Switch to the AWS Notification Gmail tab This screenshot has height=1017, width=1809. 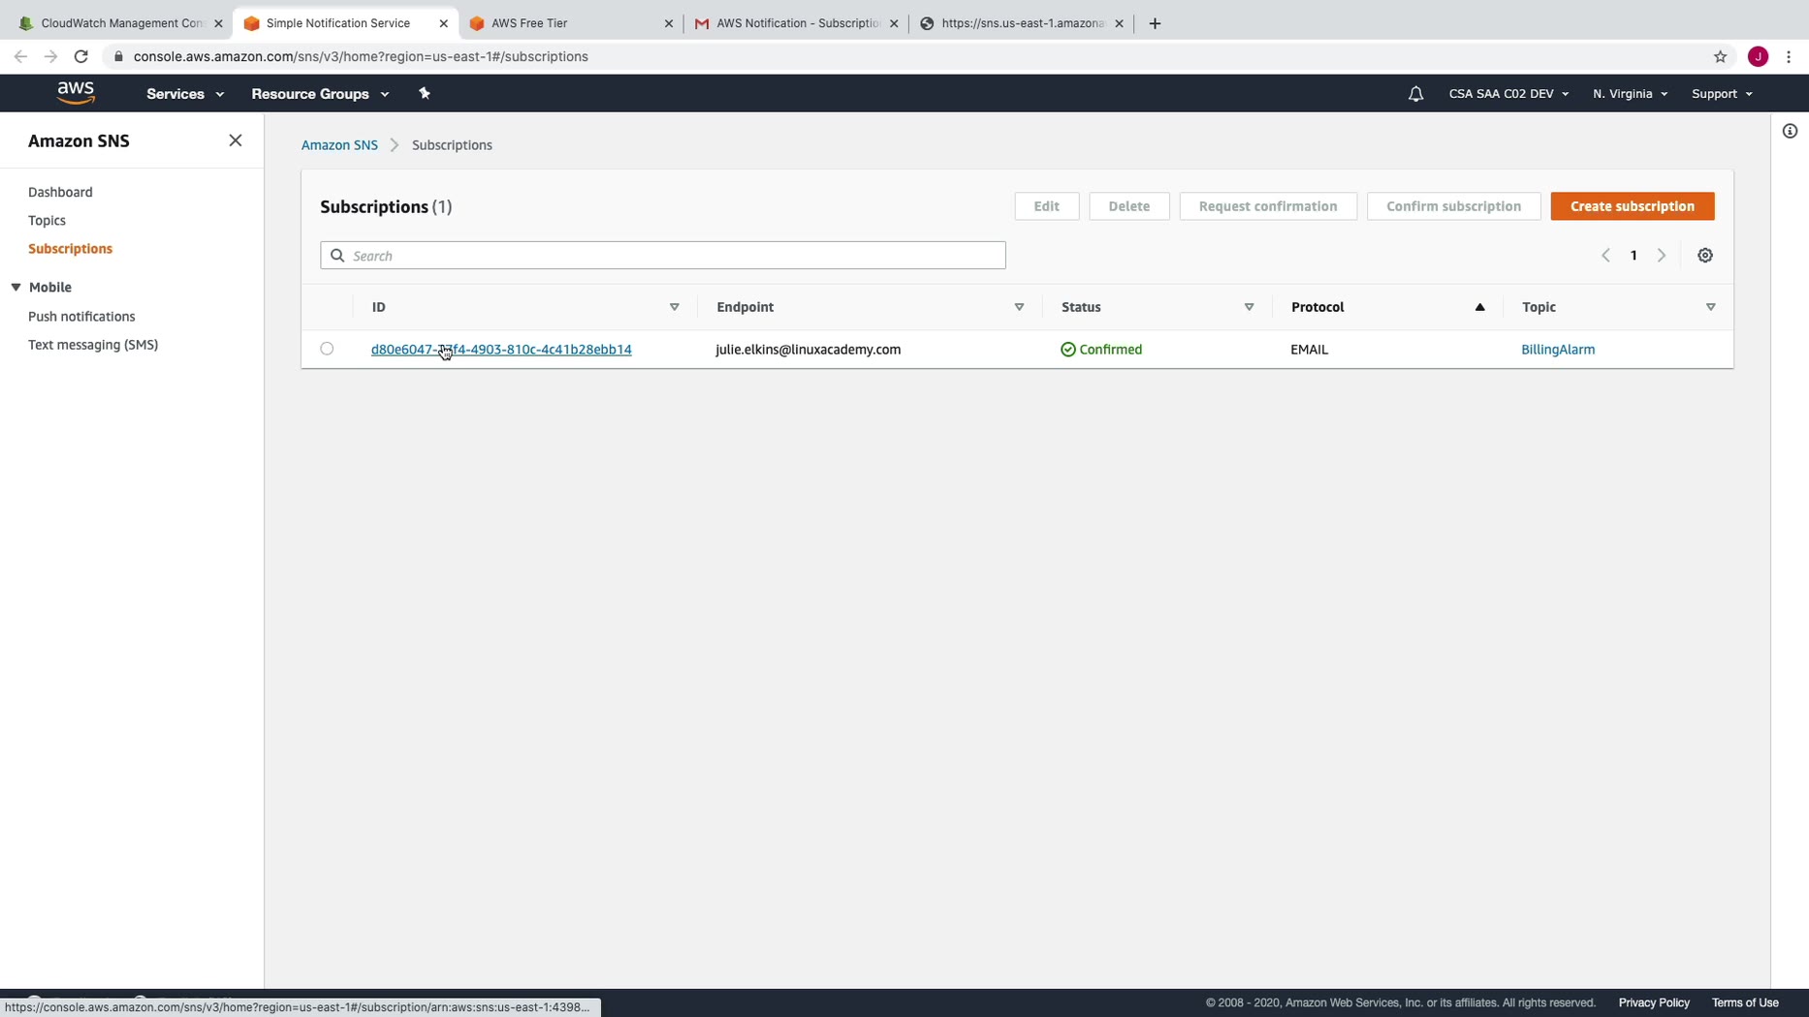(x=795, y=23)
